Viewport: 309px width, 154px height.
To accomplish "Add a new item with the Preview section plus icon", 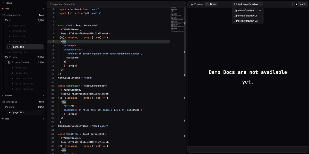I will (43, 95).
